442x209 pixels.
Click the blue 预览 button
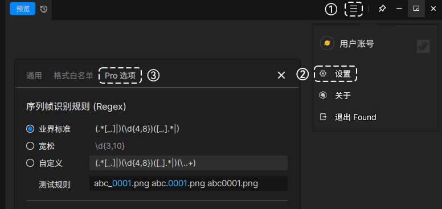(x=23, y=9)
